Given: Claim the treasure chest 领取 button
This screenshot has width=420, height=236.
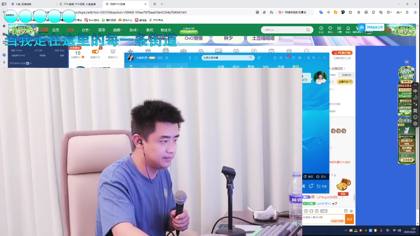Looking at the screenshot, I should click(x=343, y=194).
